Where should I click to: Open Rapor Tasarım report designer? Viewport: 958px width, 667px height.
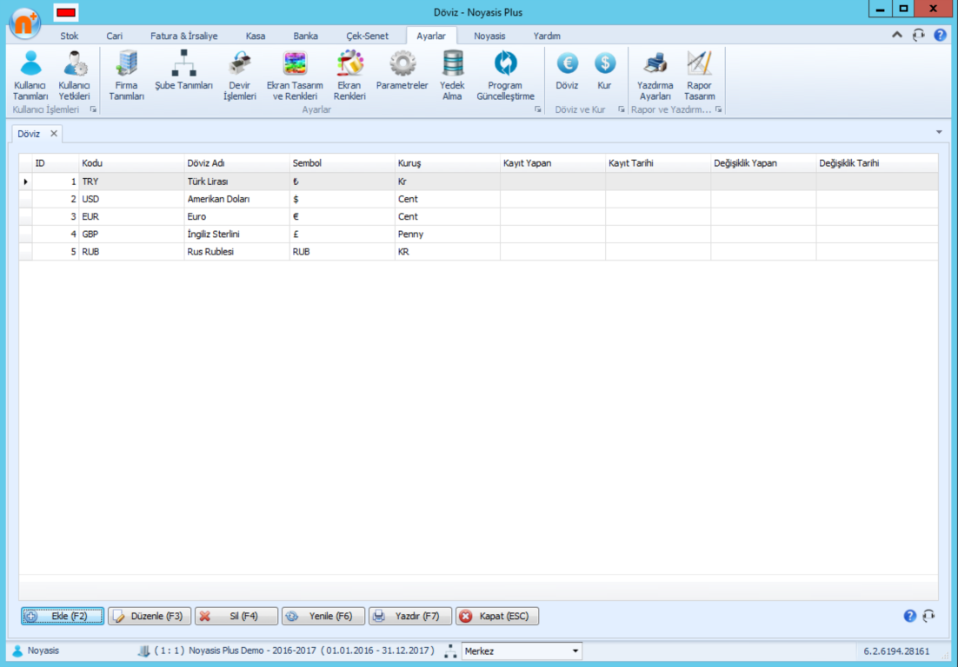tap(699, 75)
